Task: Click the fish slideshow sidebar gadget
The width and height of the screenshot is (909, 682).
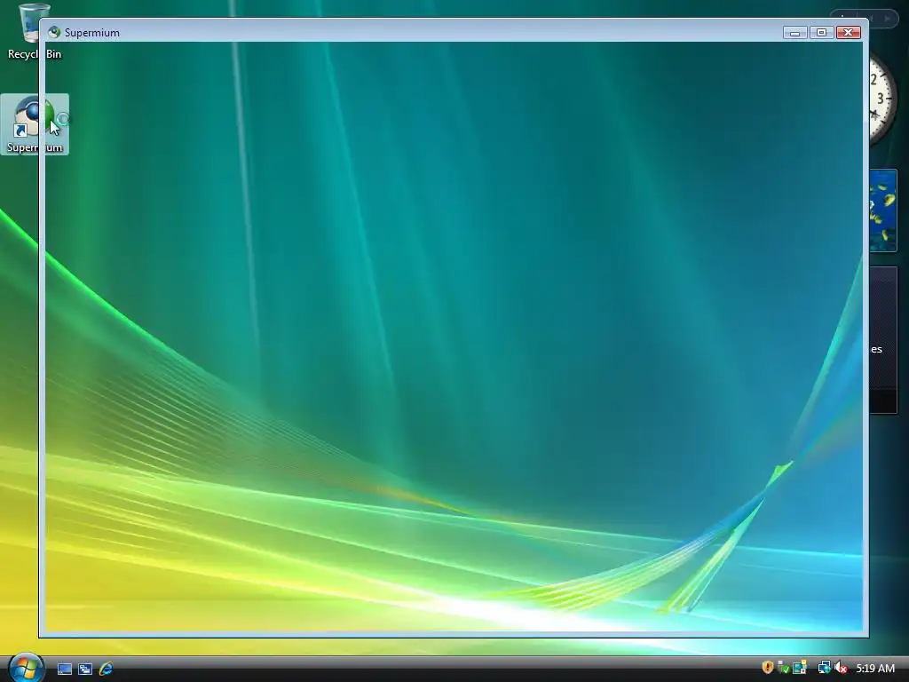Action: [x=883, y=210]
